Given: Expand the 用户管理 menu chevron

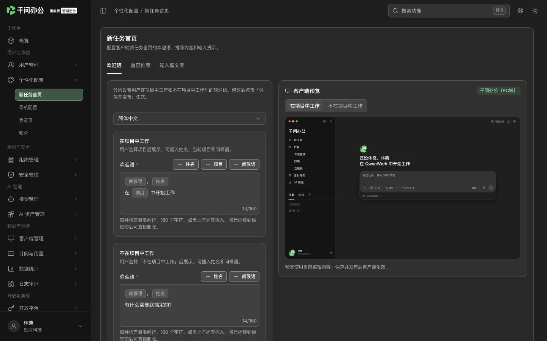Looking at the screenshot, I should tap(76, 65).
